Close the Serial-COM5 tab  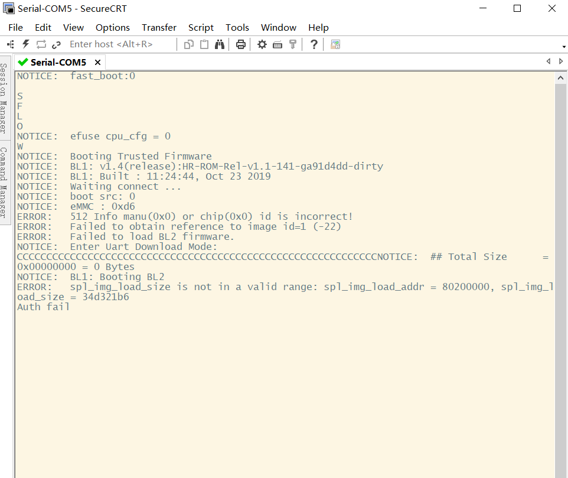[98, 62]
